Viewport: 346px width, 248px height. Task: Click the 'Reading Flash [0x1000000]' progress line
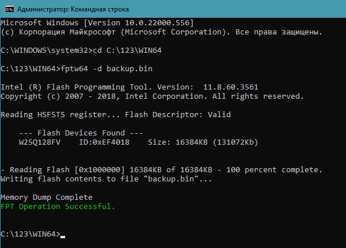161,170
